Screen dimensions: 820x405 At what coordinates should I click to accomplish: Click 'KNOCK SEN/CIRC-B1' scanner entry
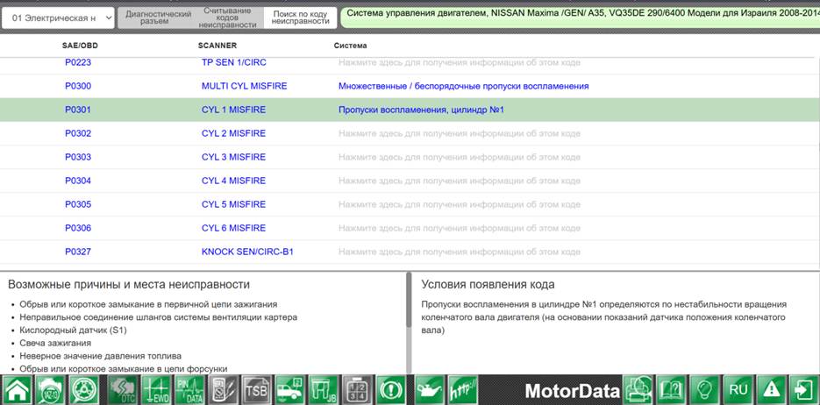pyautogui.click(x=247, y=252)
